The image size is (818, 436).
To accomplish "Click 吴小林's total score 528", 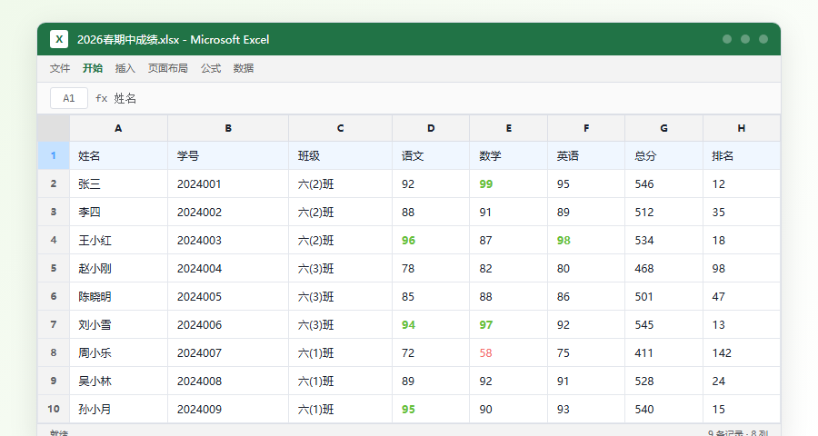I will coord(664,381).
